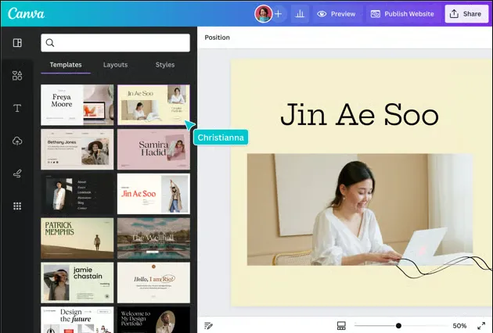Open the Uploads cloud panel
The width and height of the screenshot is (493, 333).
[x=17, y=141]
